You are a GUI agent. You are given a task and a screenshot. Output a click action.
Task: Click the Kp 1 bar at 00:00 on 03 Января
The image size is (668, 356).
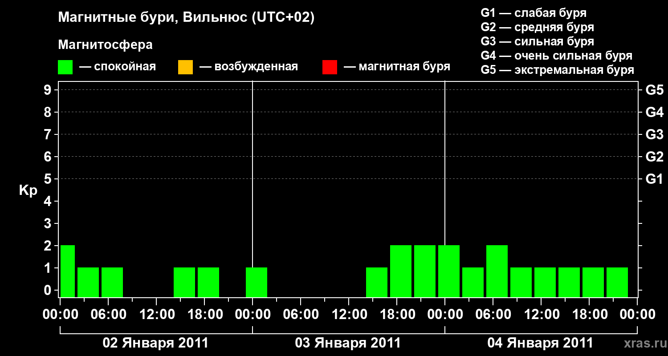point(257,283)
